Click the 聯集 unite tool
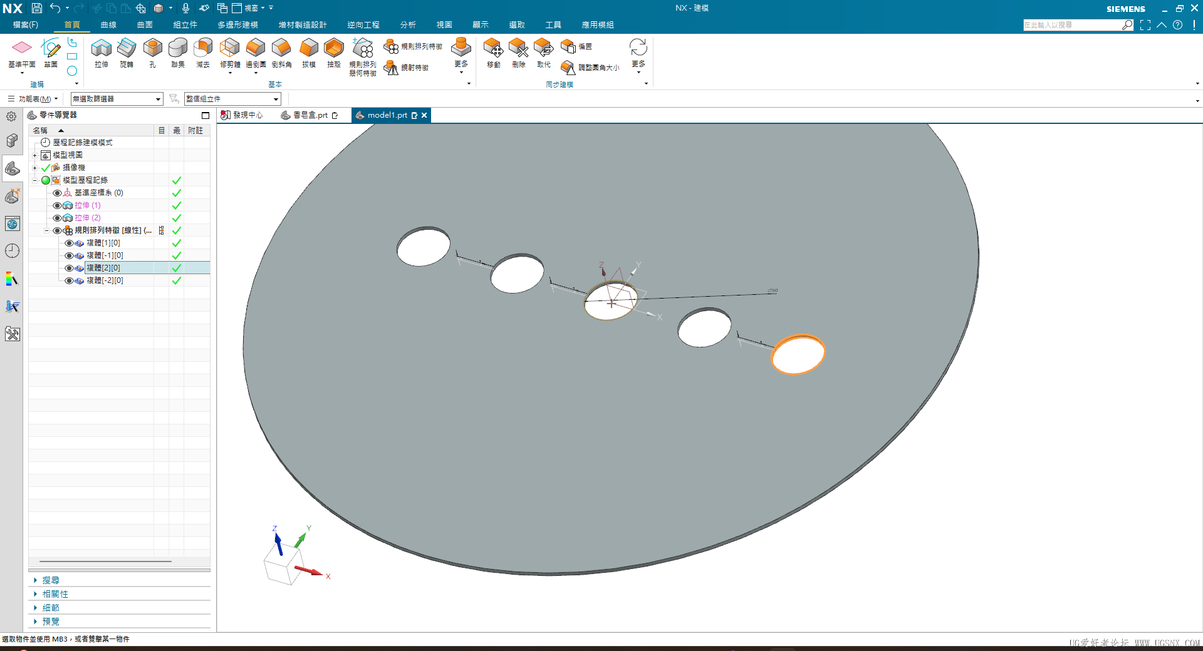 (178, 53)
